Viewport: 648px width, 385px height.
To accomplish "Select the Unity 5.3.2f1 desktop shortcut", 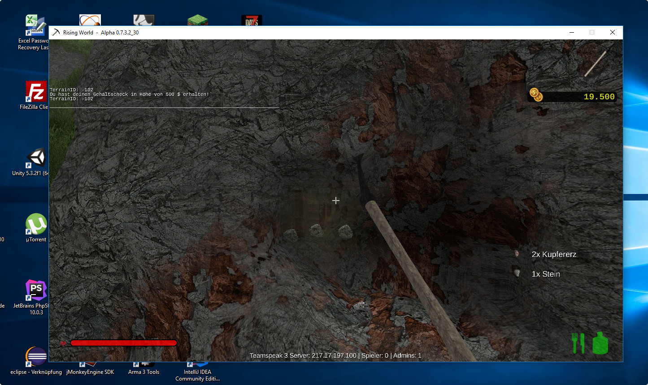I will pyautogui.click(x=36, y=159).
